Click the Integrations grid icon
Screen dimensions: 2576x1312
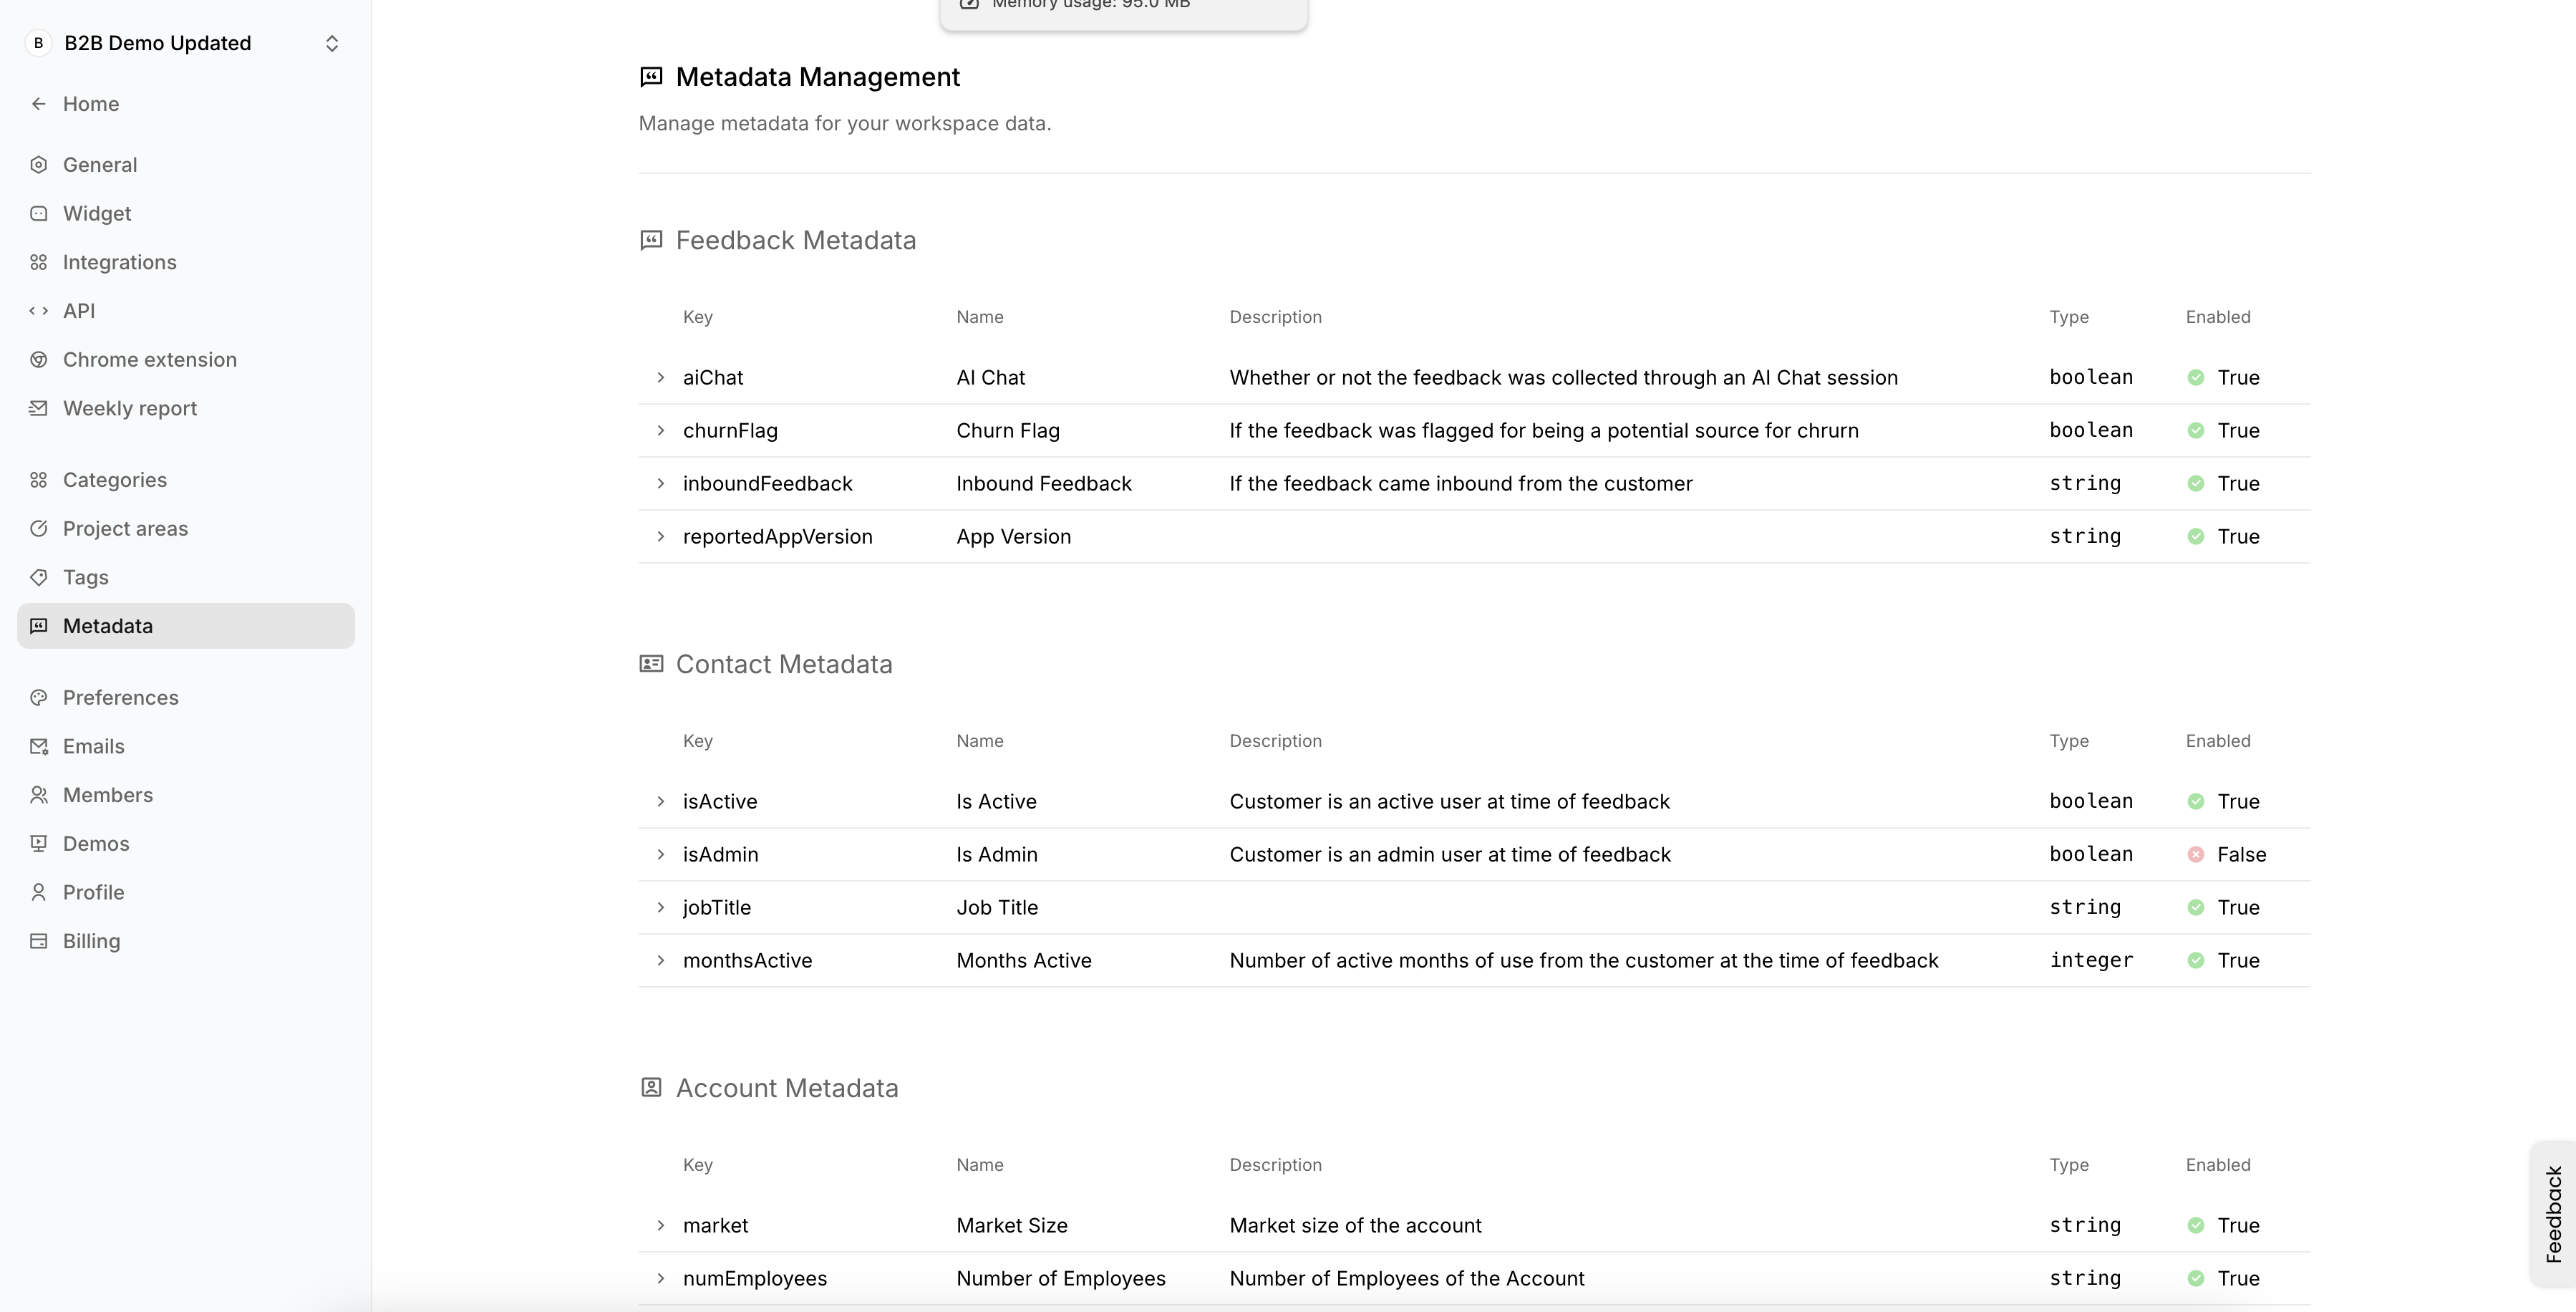39,262
